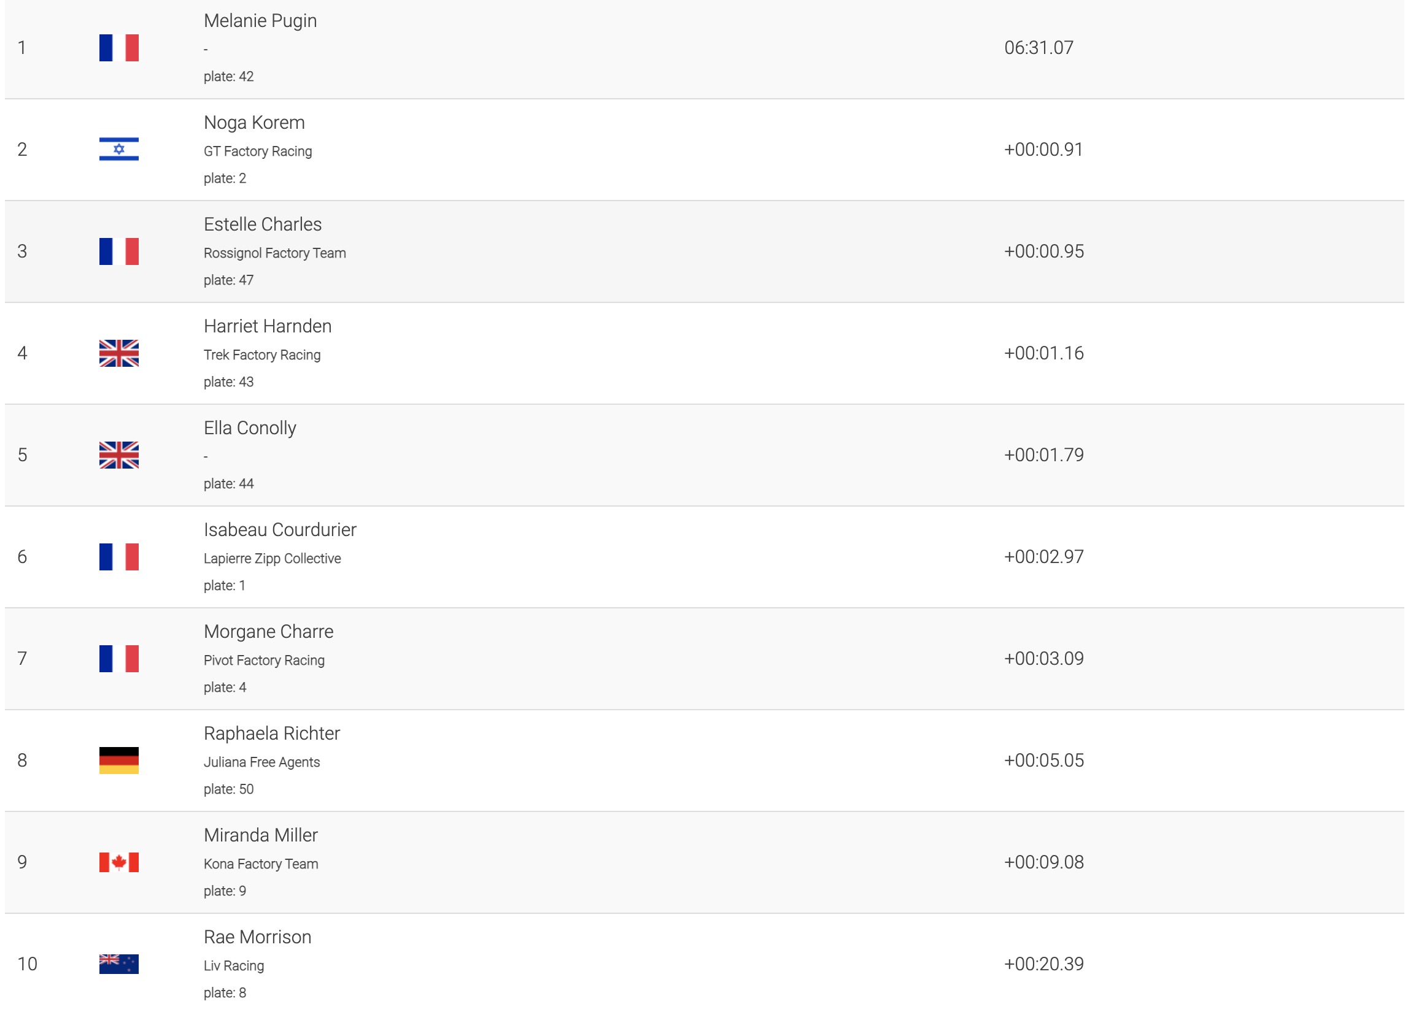Open rider Melanie Pugin's name
This screenshot has width=1408, height=1012.
[x=260, y=21]
